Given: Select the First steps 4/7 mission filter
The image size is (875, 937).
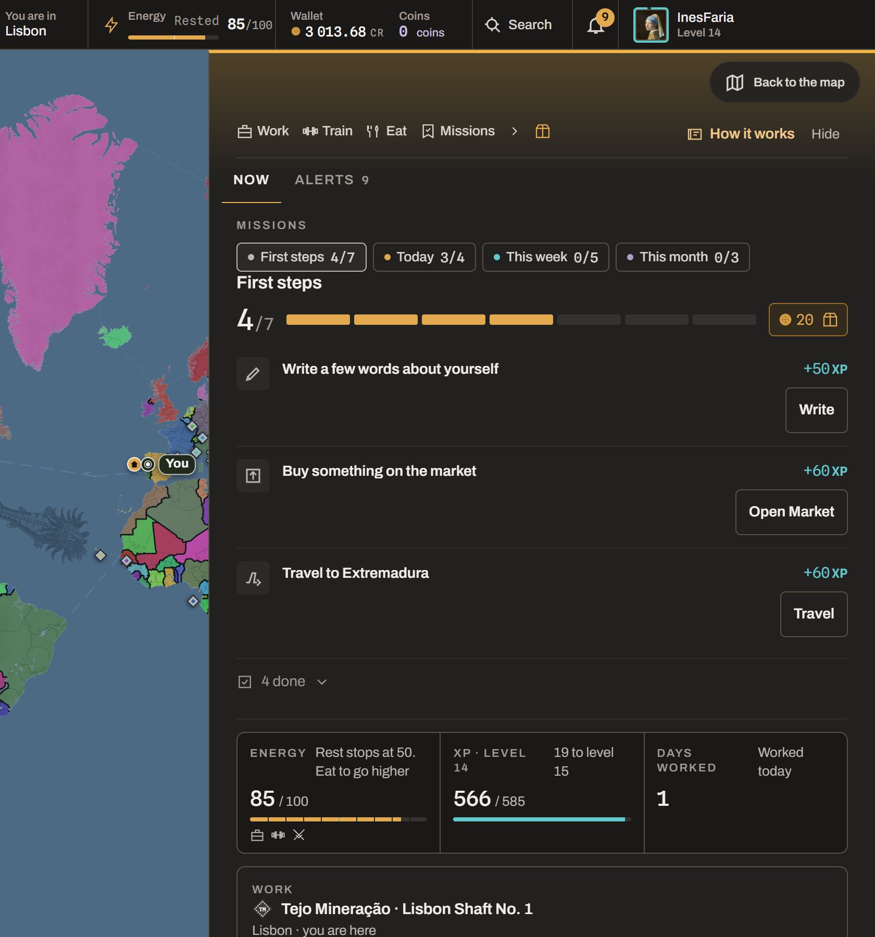Looking at the screenshot, I should [x=302, y=257].
